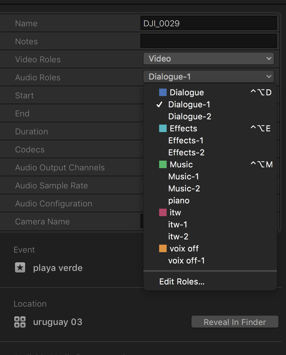286x355 pixels.
Task: Select the checked Dialogue-1 subrole
Action: pos(189,104)
